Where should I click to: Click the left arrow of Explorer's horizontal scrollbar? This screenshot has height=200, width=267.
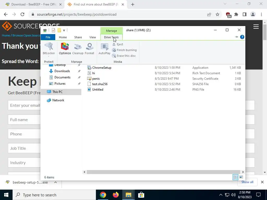84,172
